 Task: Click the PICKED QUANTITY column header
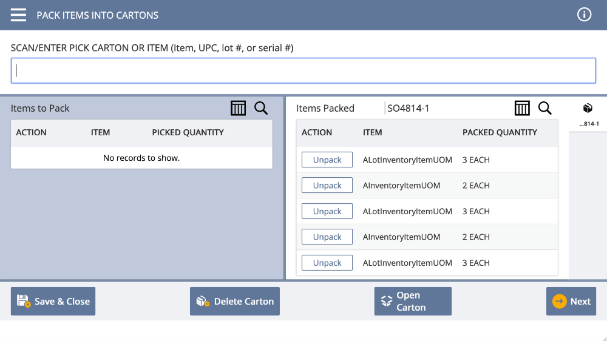[x=188, y=132]
